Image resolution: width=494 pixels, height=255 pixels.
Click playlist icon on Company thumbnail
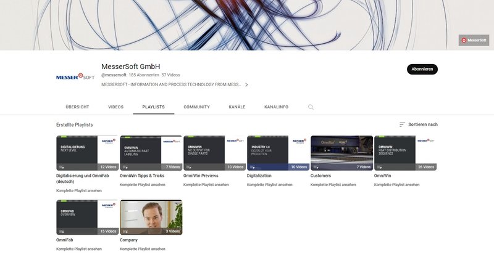click(x=125, y=232)
